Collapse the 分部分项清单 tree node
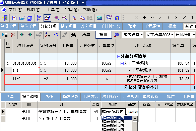 coord(119,56)
